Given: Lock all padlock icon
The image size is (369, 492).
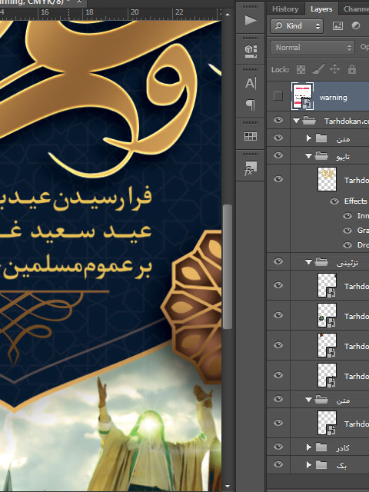Looking at the screenshot, I should (352, 69).
